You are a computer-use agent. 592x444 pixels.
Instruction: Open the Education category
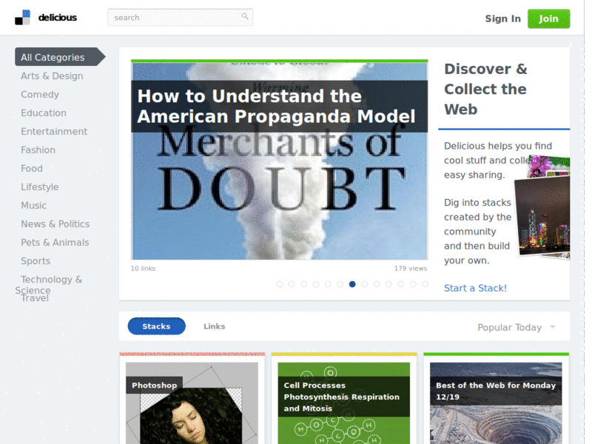pyautogui.click(x=44, y=113)
